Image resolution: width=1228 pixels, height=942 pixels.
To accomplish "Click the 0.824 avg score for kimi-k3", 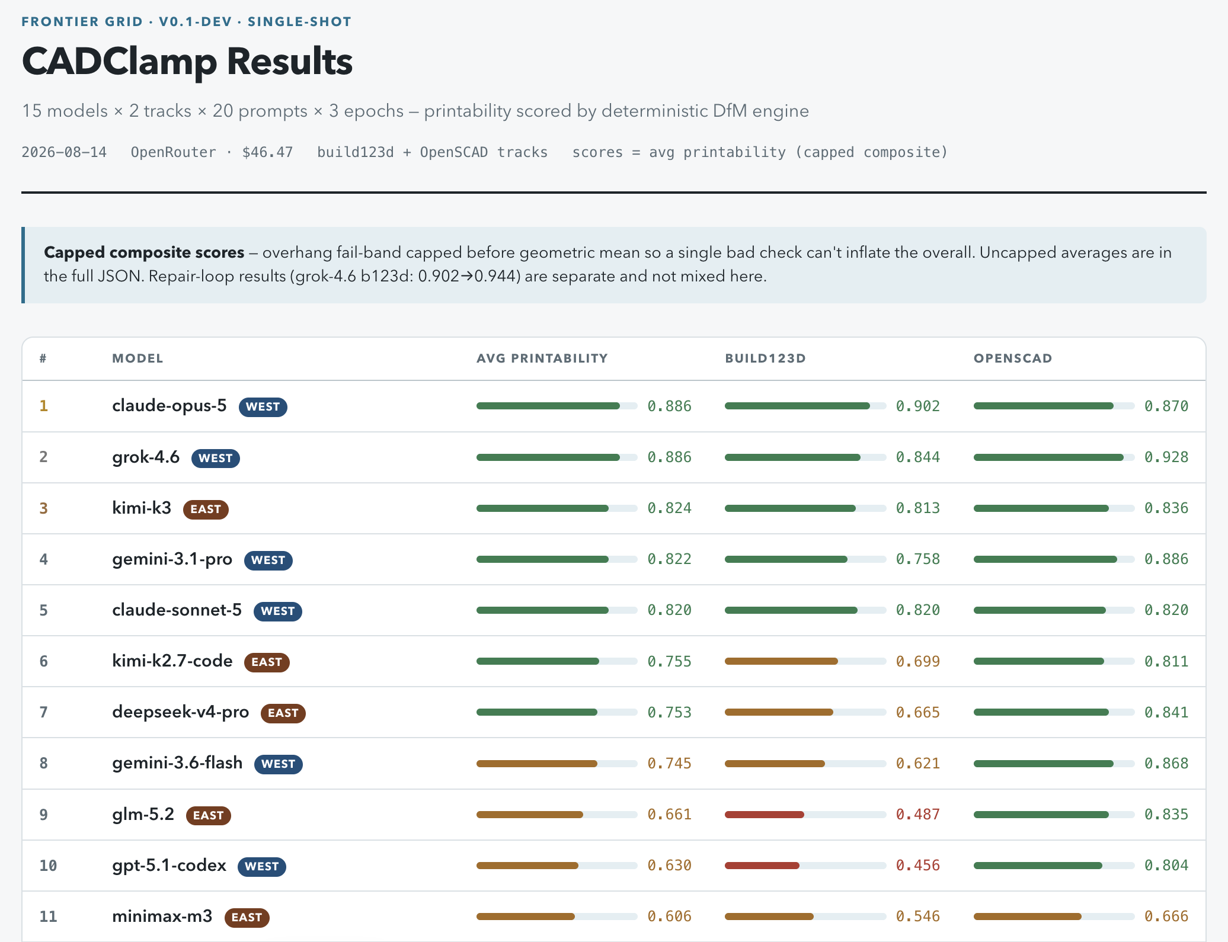I will coord(669,508).
